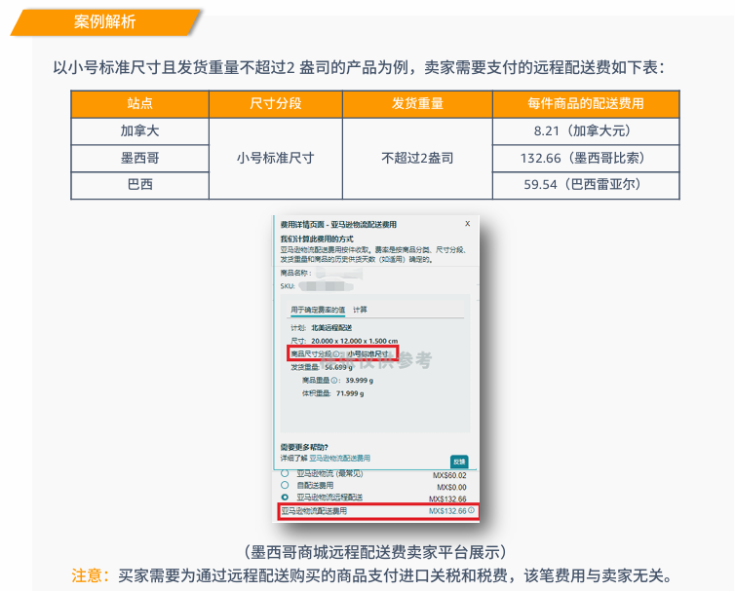The height and width of the screenshot is (591, 735).
Task: Click the 56.699 g shipping weight value
Action: pyautogui.click(x=338, y=367)
